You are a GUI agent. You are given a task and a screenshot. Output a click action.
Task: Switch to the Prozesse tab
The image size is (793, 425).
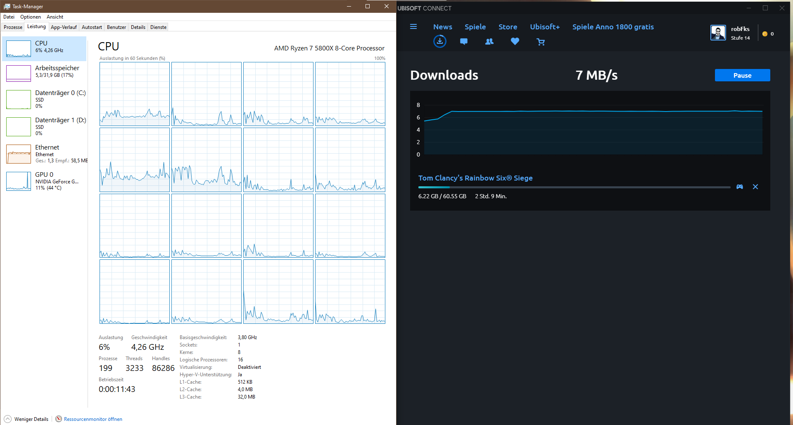point(13,27)
